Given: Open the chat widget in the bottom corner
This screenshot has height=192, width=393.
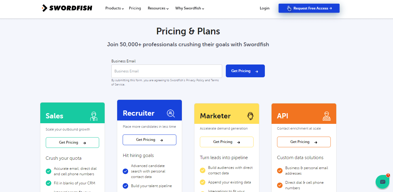Looking at the screenshot, I should pyautogui.click(x=383, y=182).
